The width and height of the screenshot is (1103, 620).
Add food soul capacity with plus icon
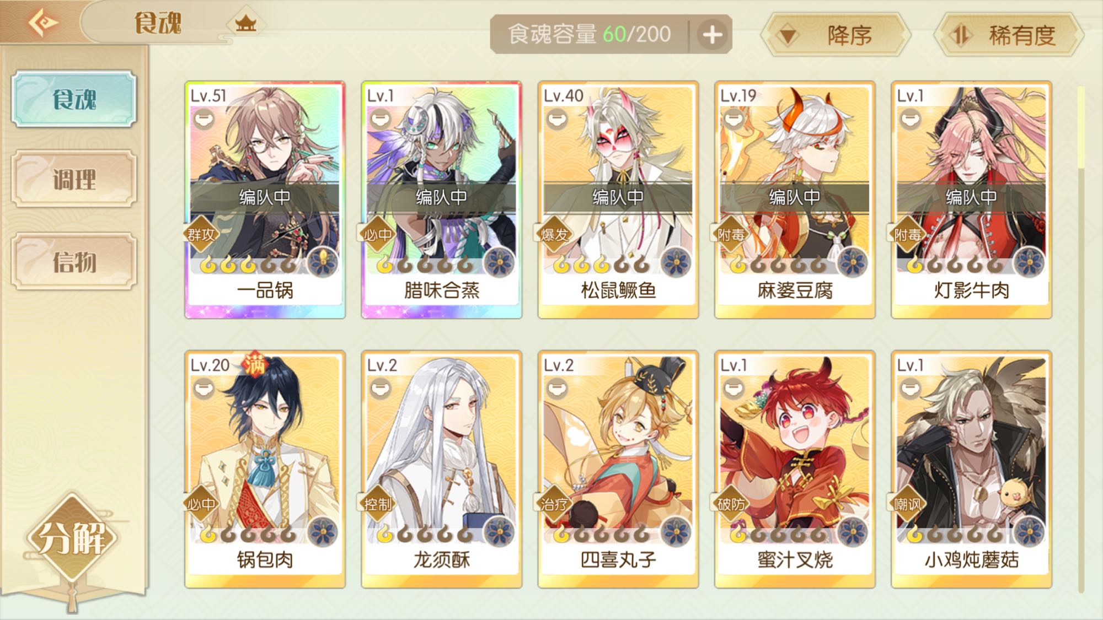712,35
